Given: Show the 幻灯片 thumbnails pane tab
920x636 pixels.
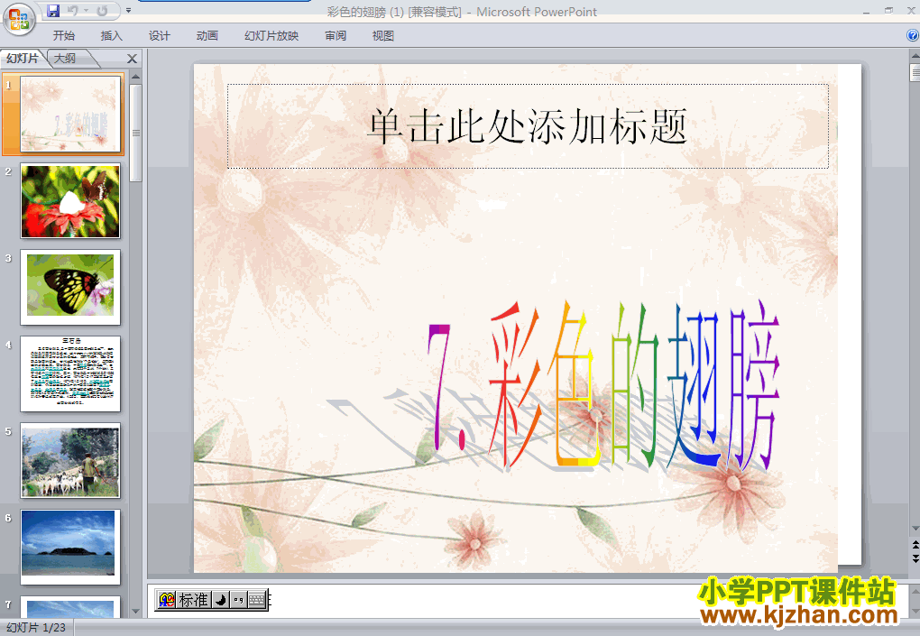Looking at the screenshot, I should tap(23, 59).
